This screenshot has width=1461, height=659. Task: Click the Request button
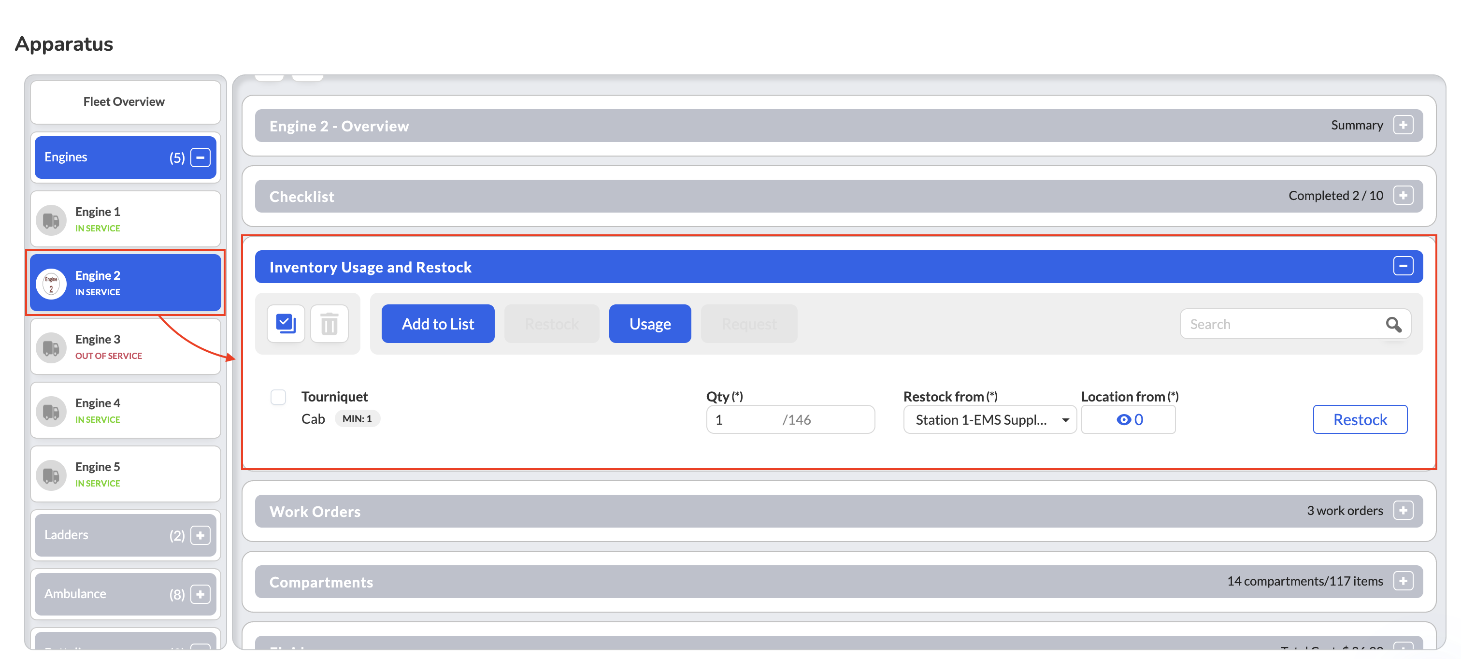click(749, 324)
